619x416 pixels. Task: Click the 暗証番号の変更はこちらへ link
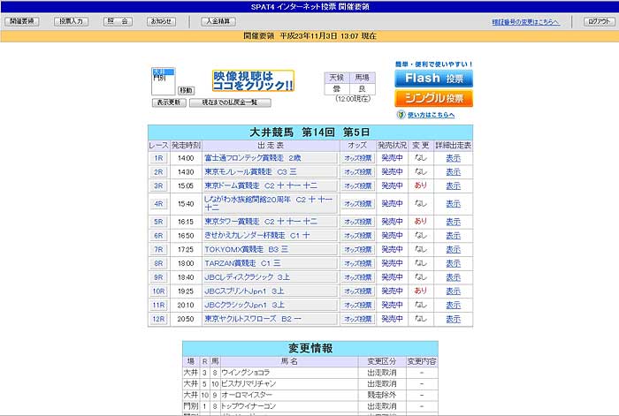coord(524,21)
